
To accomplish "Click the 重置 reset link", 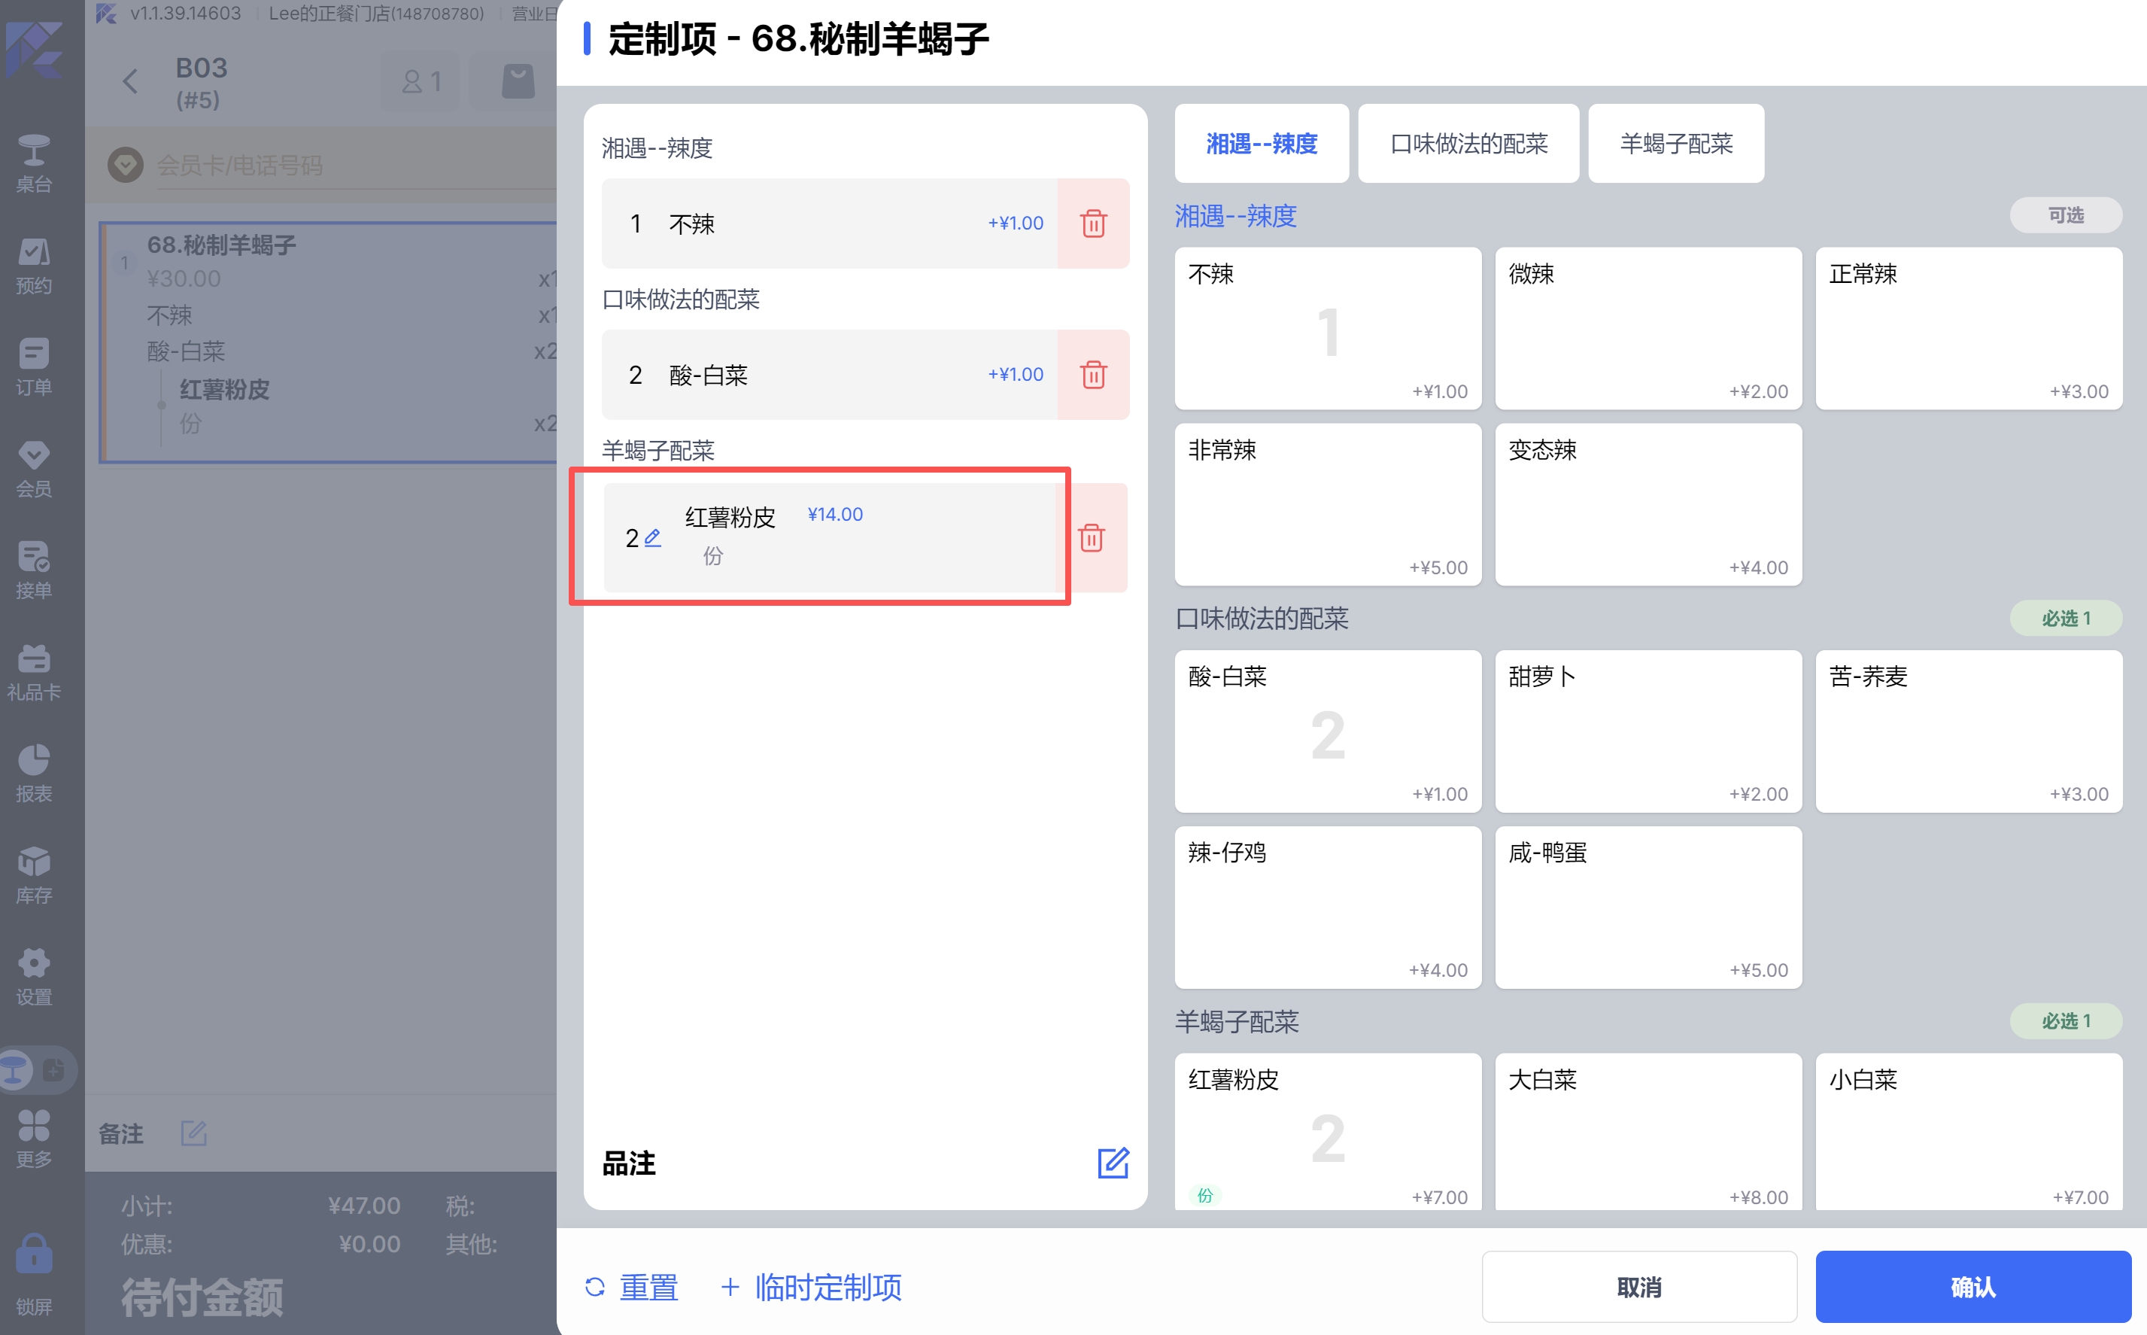I will (x=632, y=1288).
